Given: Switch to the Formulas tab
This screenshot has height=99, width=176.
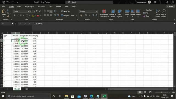Looking at the screenshot, I should (42, 6).
